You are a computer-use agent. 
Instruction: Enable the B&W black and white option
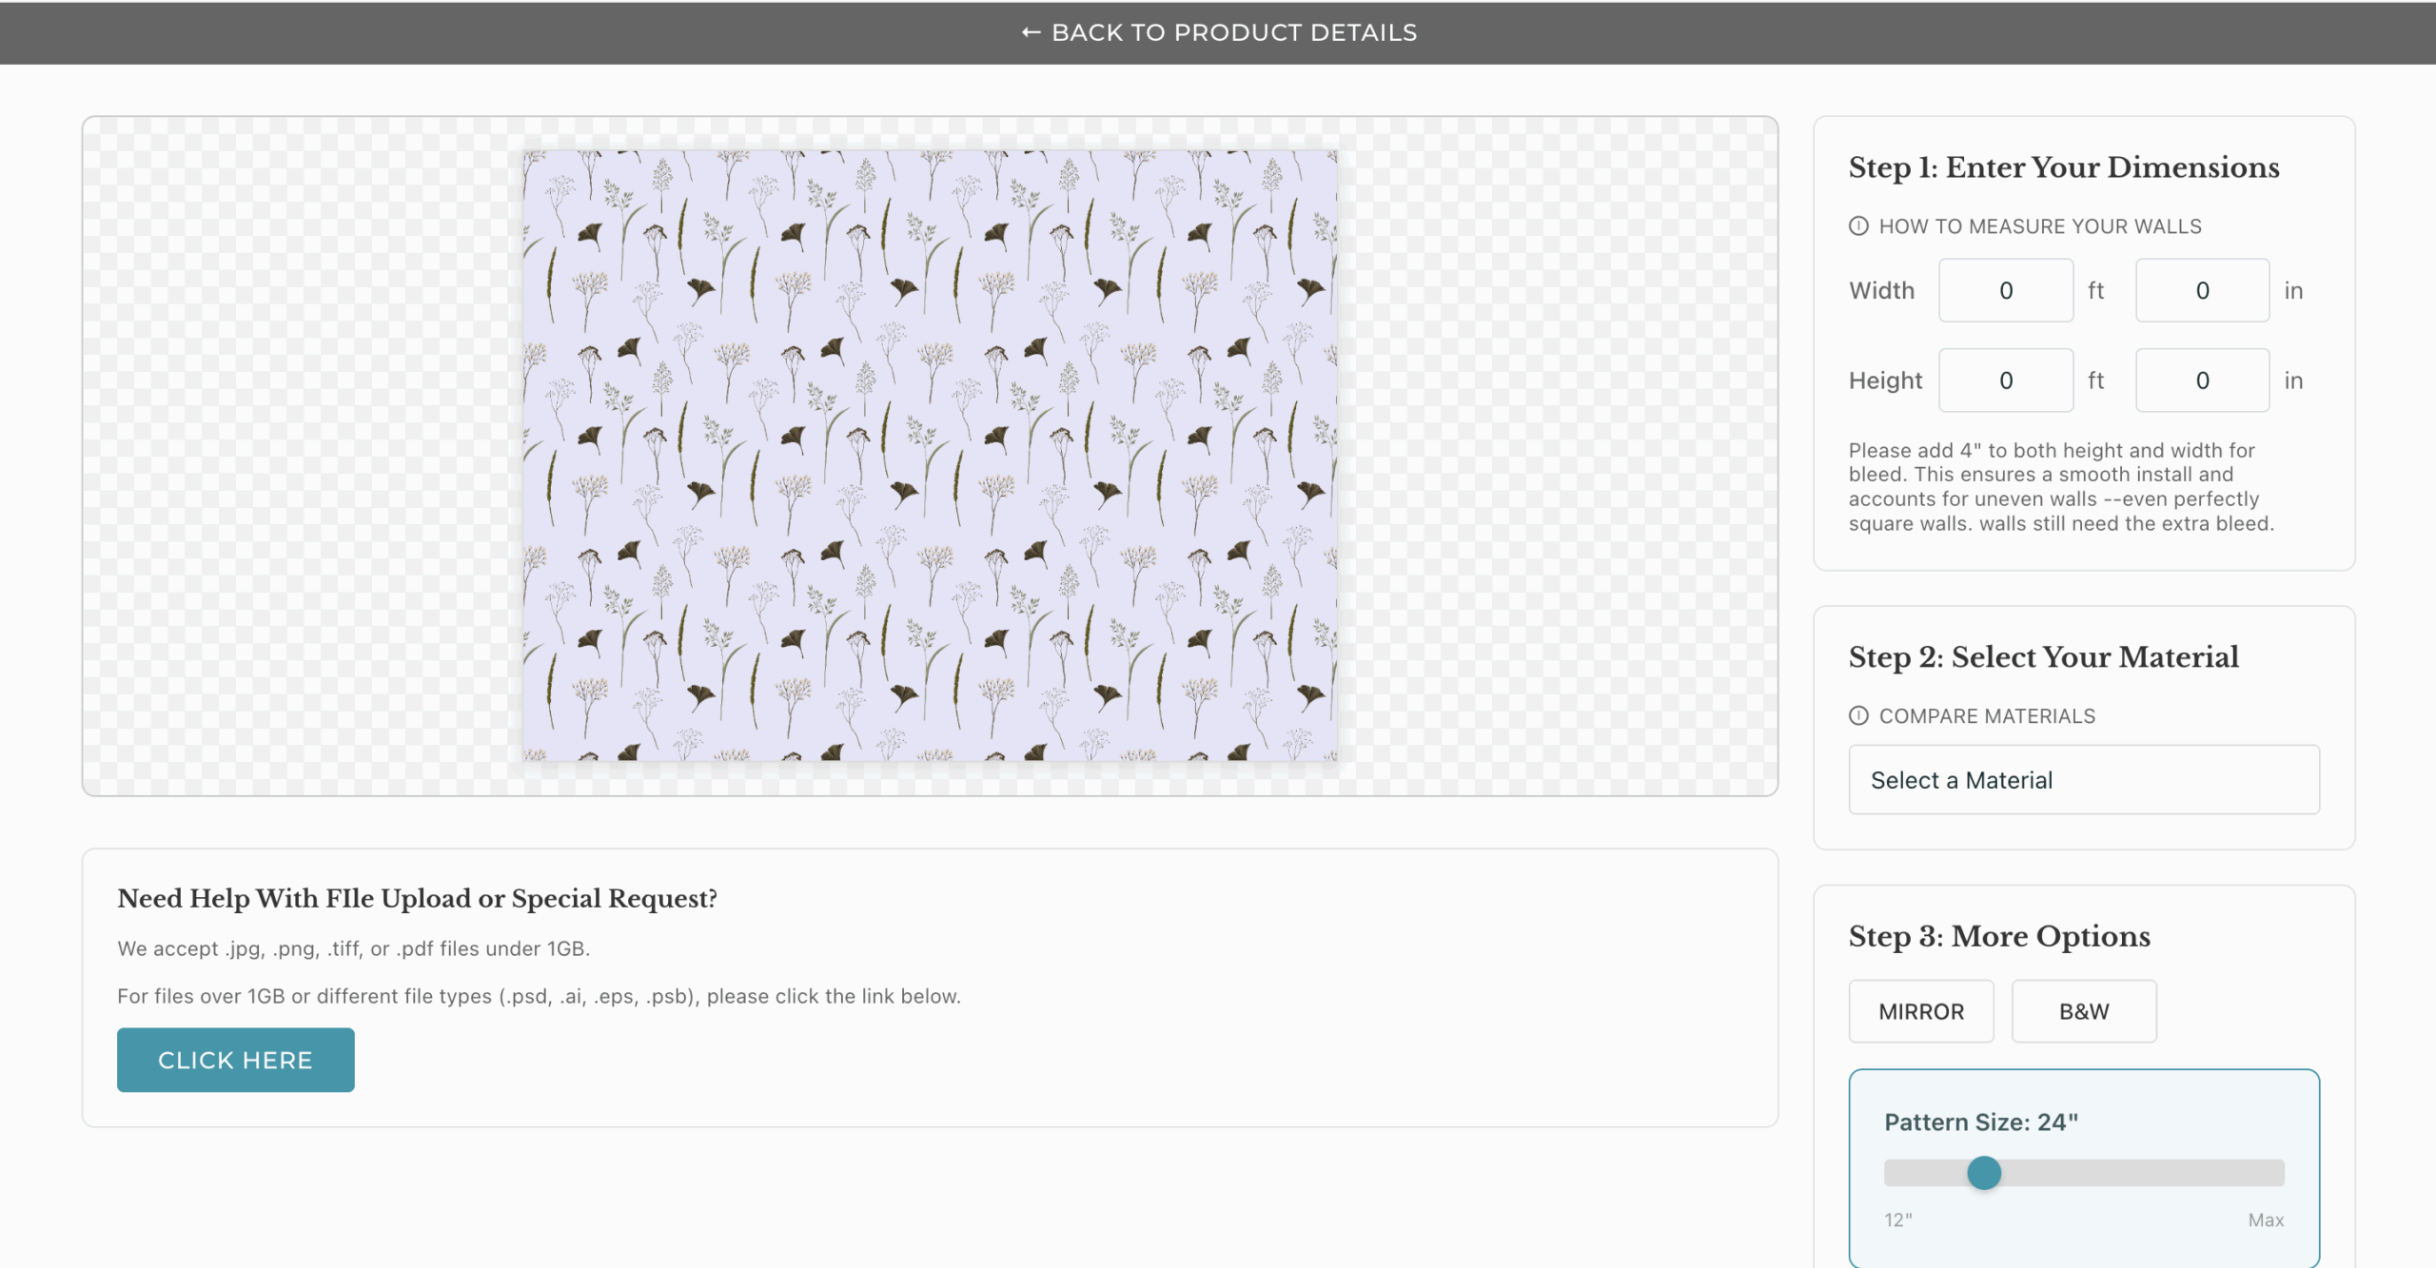coord(2083,1011)
